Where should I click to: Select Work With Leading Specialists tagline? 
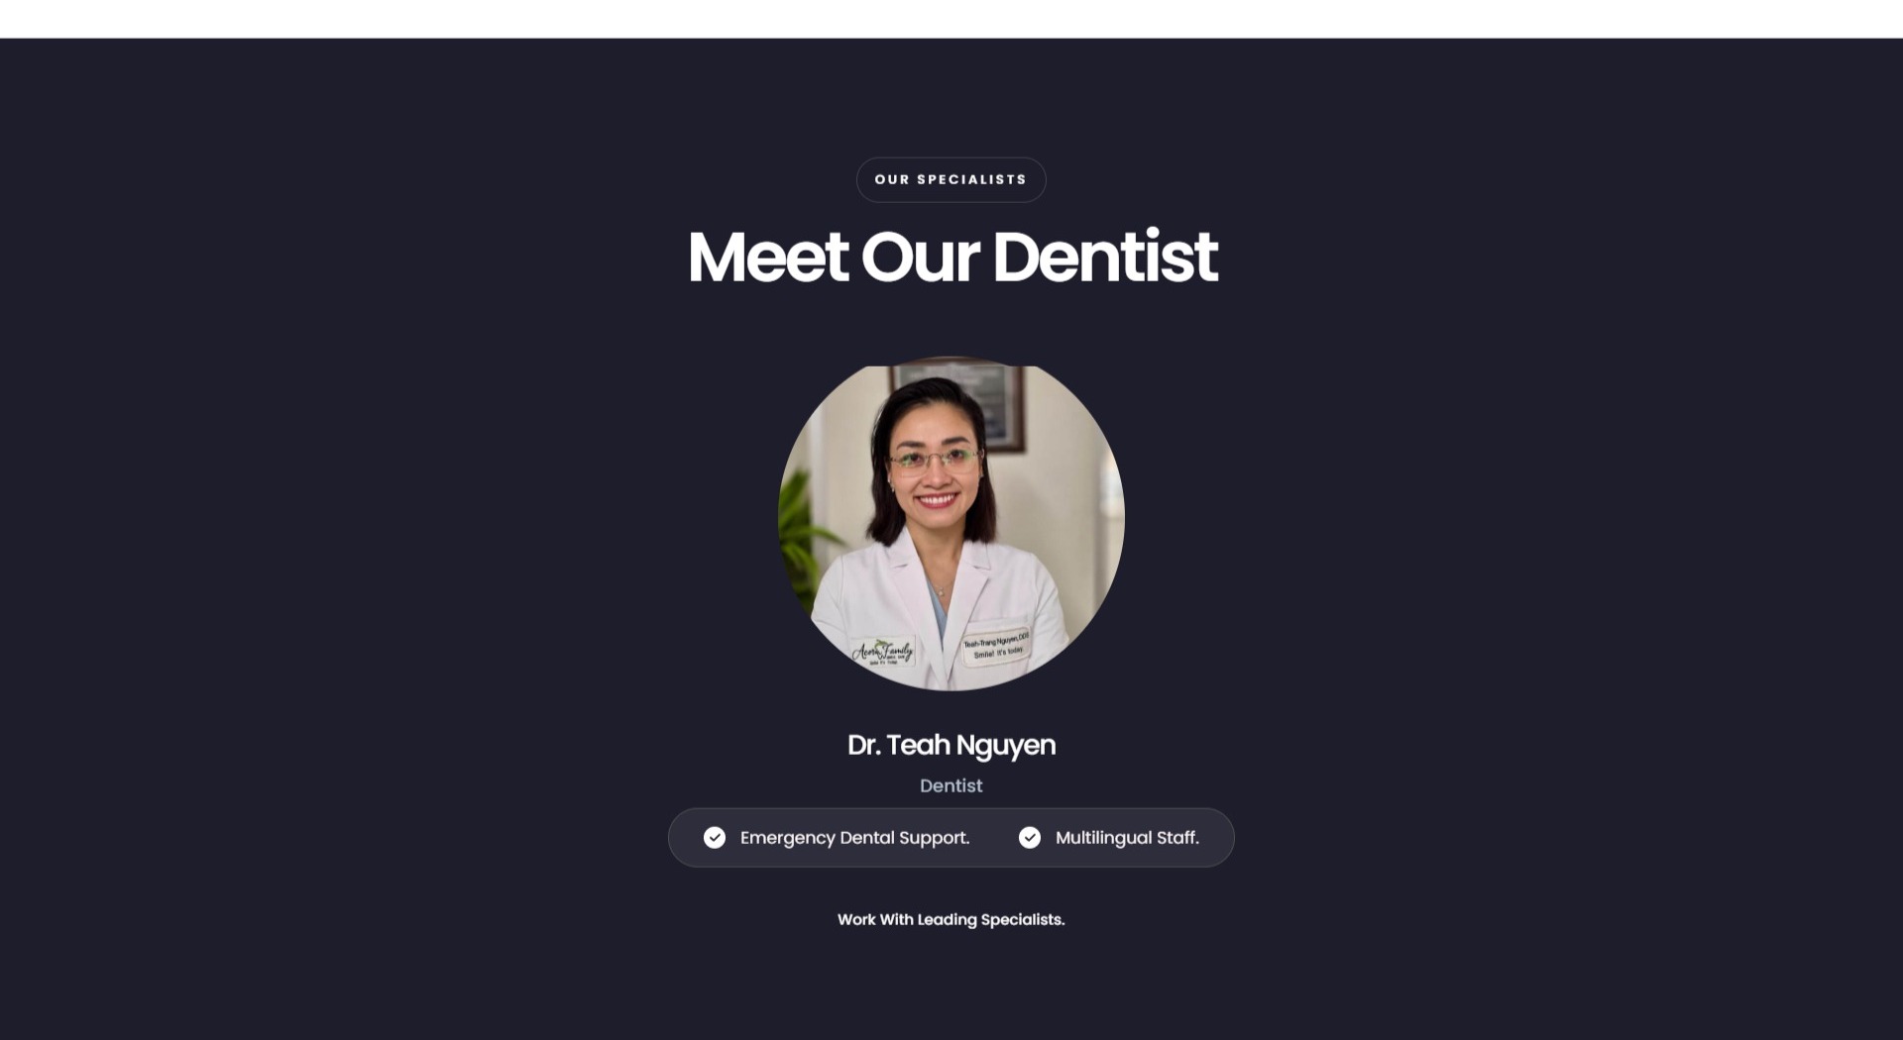(x=951, y=919)
